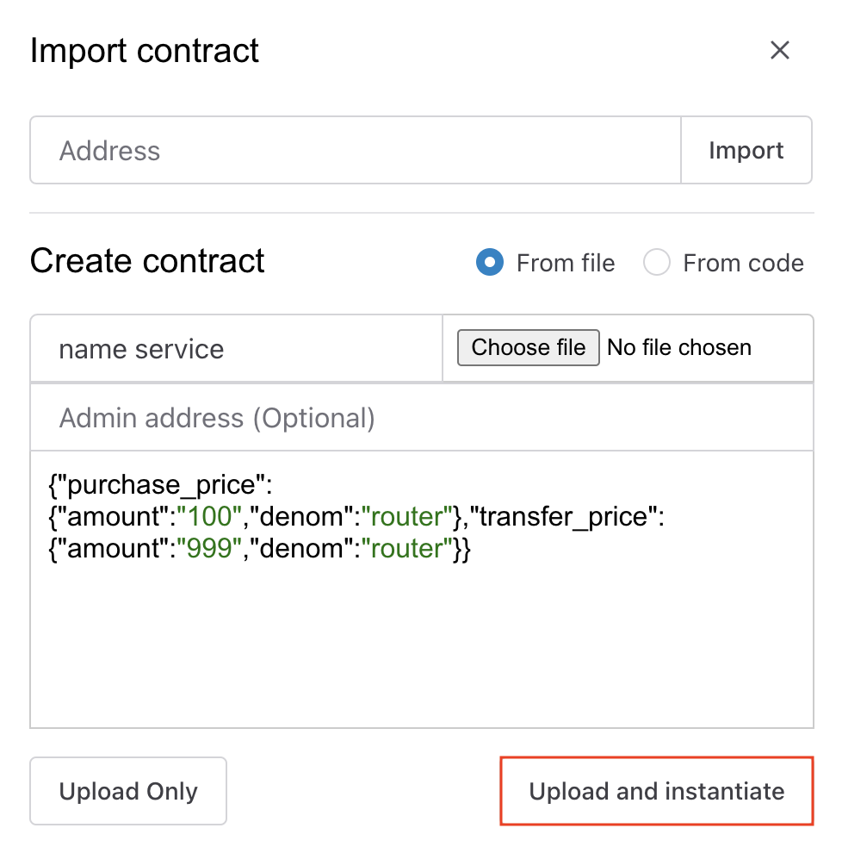The image size is (842, 853).
Task: Open the Choose file picker
Action: pyautogui.click(x=528, y=348)
